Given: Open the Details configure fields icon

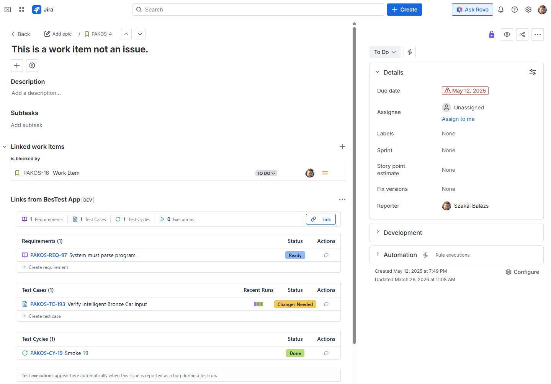Looking at the screenshot, I should [533, 72].
